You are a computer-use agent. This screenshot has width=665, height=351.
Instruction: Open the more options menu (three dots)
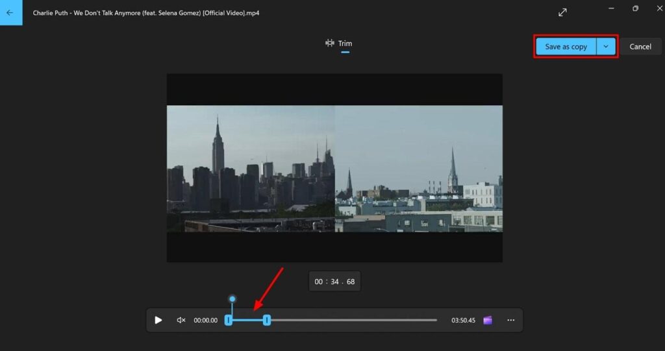coord(510,320)
